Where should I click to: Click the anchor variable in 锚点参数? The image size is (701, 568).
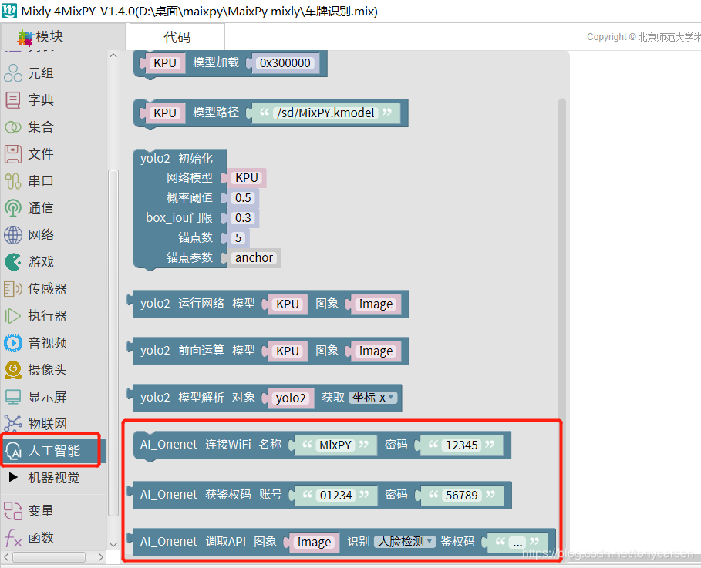tap(254, 257)
